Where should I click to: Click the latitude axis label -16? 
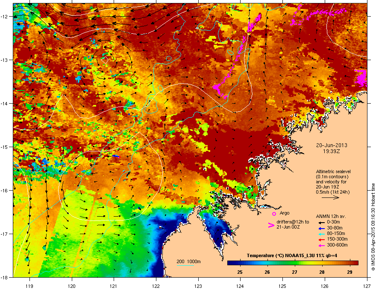coord(5,191)
